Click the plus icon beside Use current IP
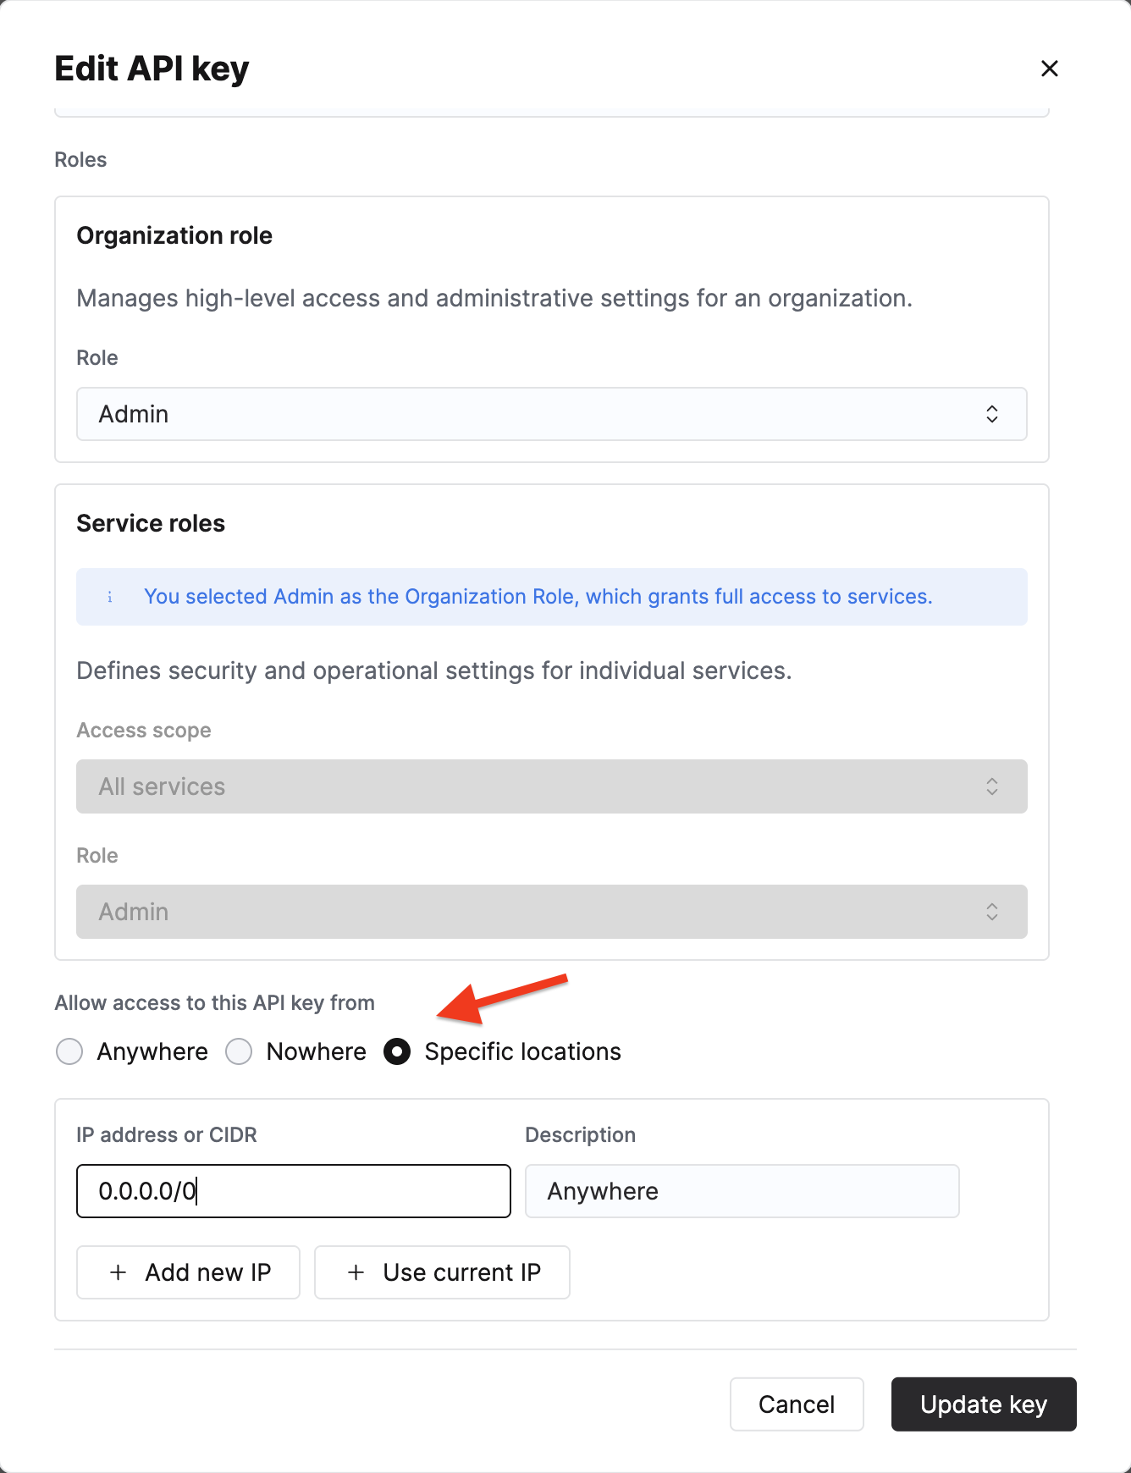 pos(356,1272)
